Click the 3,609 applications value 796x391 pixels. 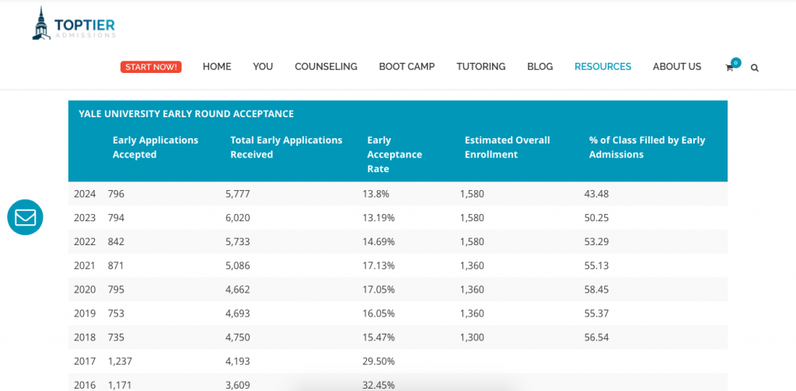pyautogui.click(x=238, y=386)
